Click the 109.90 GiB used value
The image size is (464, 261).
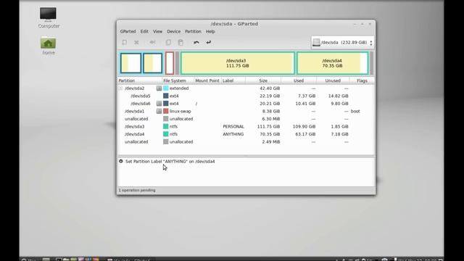tap(304, 126)
